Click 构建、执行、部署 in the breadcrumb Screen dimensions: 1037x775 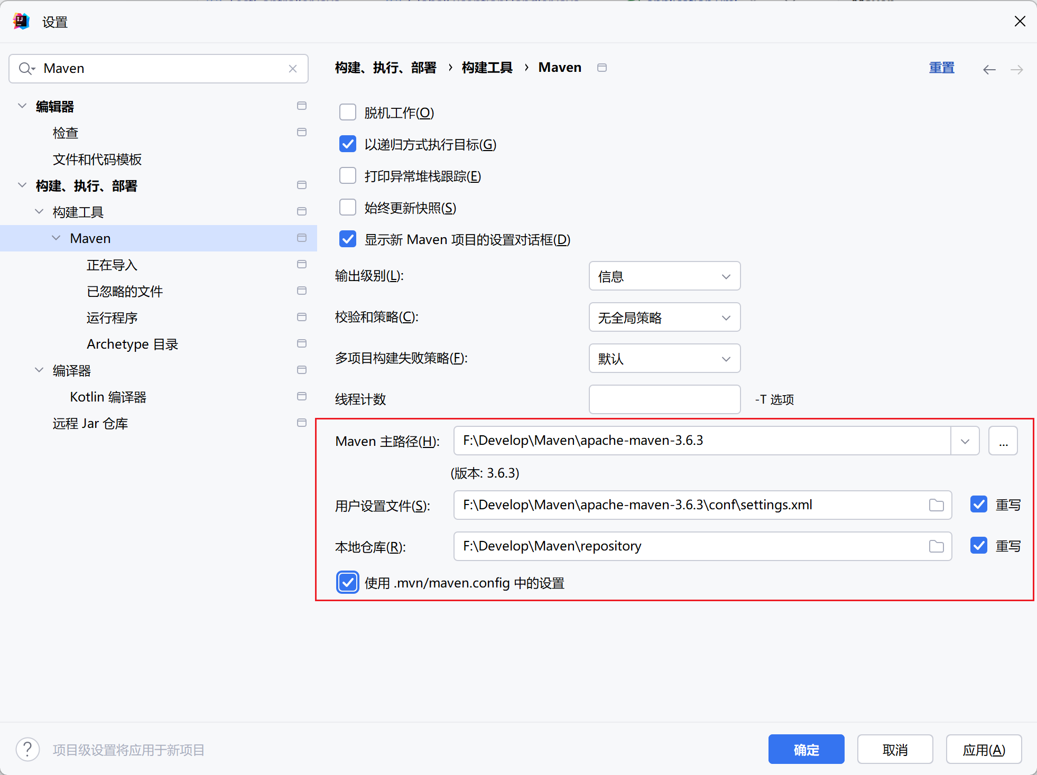click(386, 68)
